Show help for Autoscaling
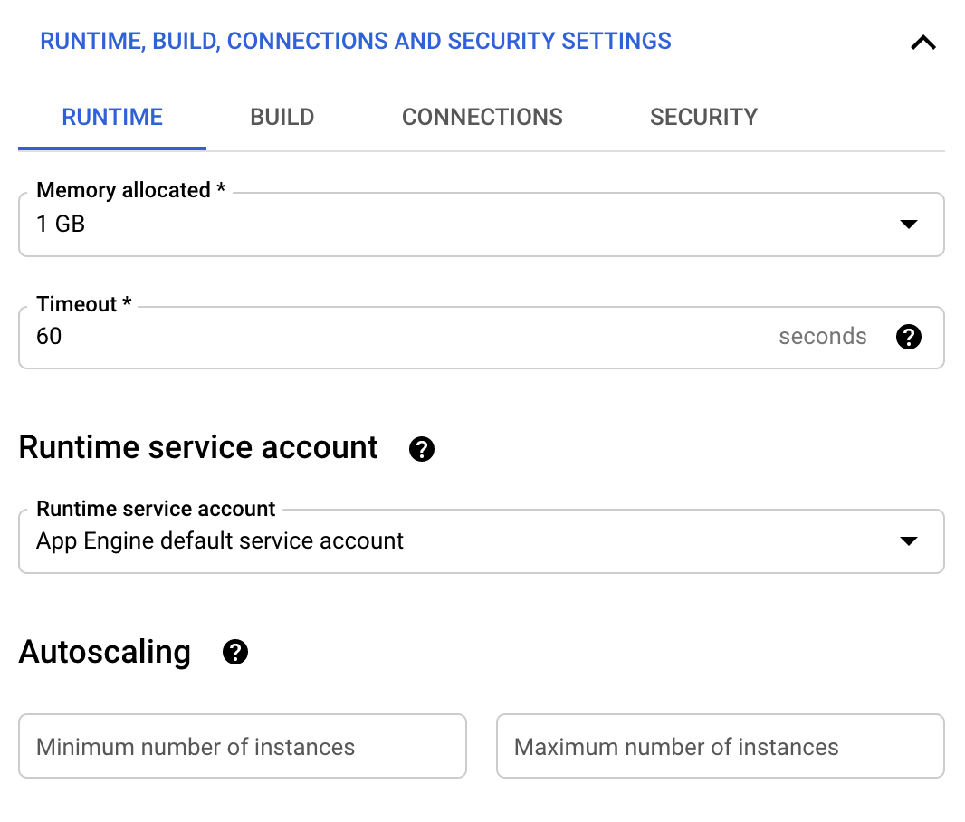 pos(235,652)
